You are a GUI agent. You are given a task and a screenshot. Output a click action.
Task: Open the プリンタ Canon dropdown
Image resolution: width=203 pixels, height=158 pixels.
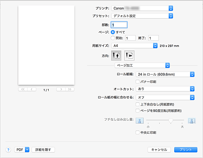[x=142, y=8]
